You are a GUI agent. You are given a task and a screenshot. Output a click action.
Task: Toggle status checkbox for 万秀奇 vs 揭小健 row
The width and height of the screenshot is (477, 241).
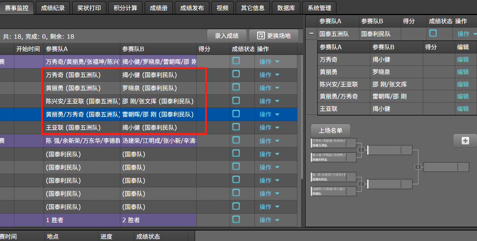(236, 74)
